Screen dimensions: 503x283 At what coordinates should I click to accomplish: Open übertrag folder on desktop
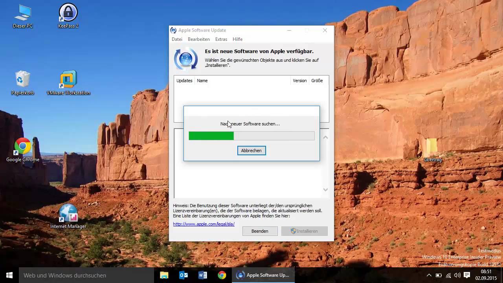pyautogui.click(x=433, y=150)
